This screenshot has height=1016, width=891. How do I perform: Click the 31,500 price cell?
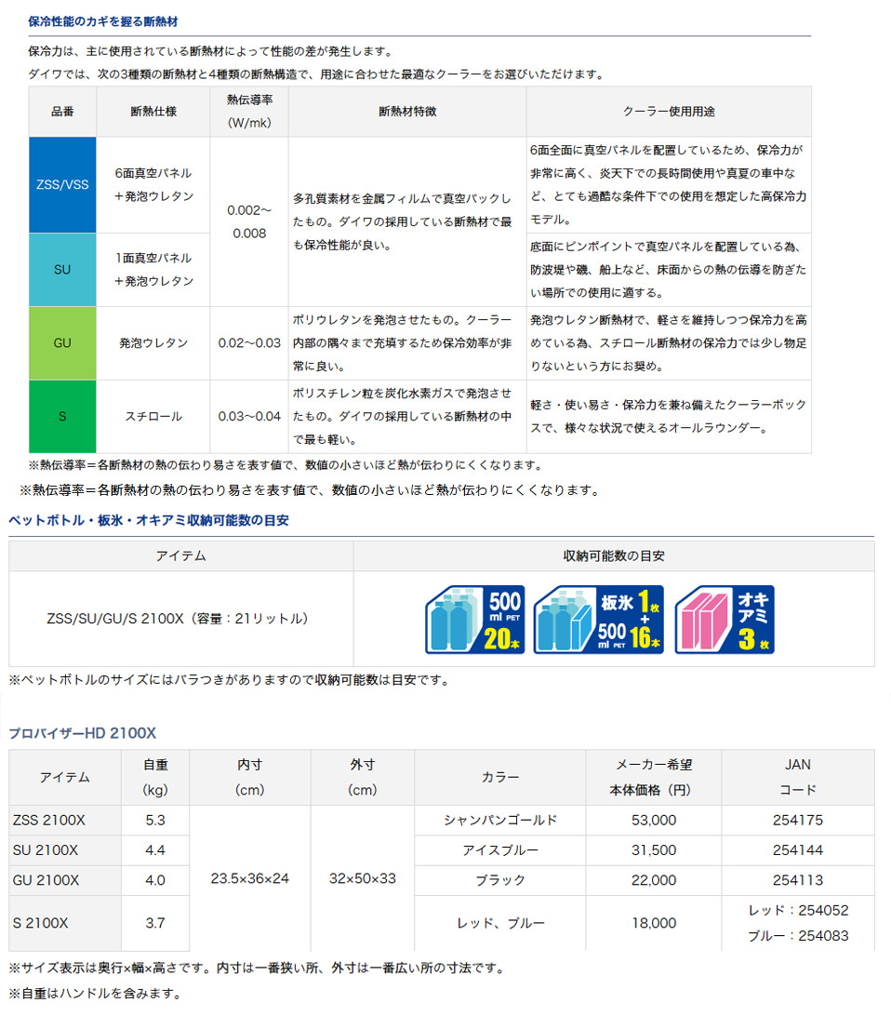point(654,850)
